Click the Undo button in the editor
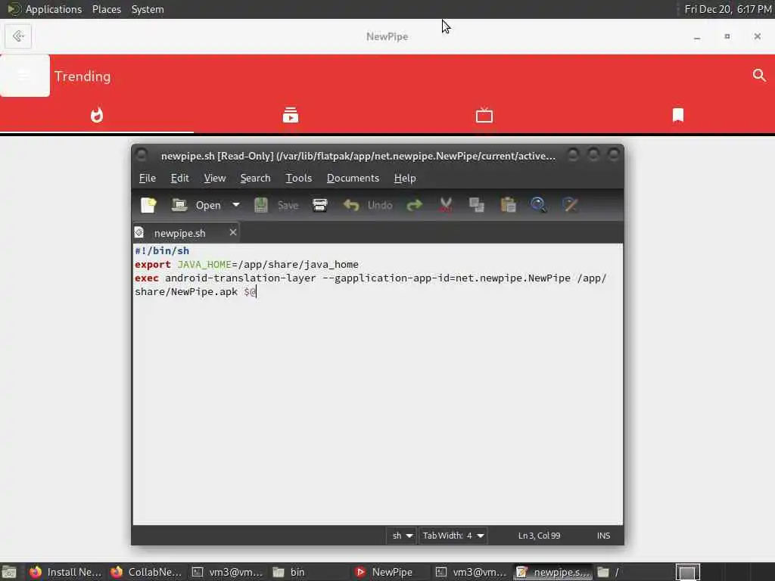Screen dimensions: 775x581 point(368,205)
